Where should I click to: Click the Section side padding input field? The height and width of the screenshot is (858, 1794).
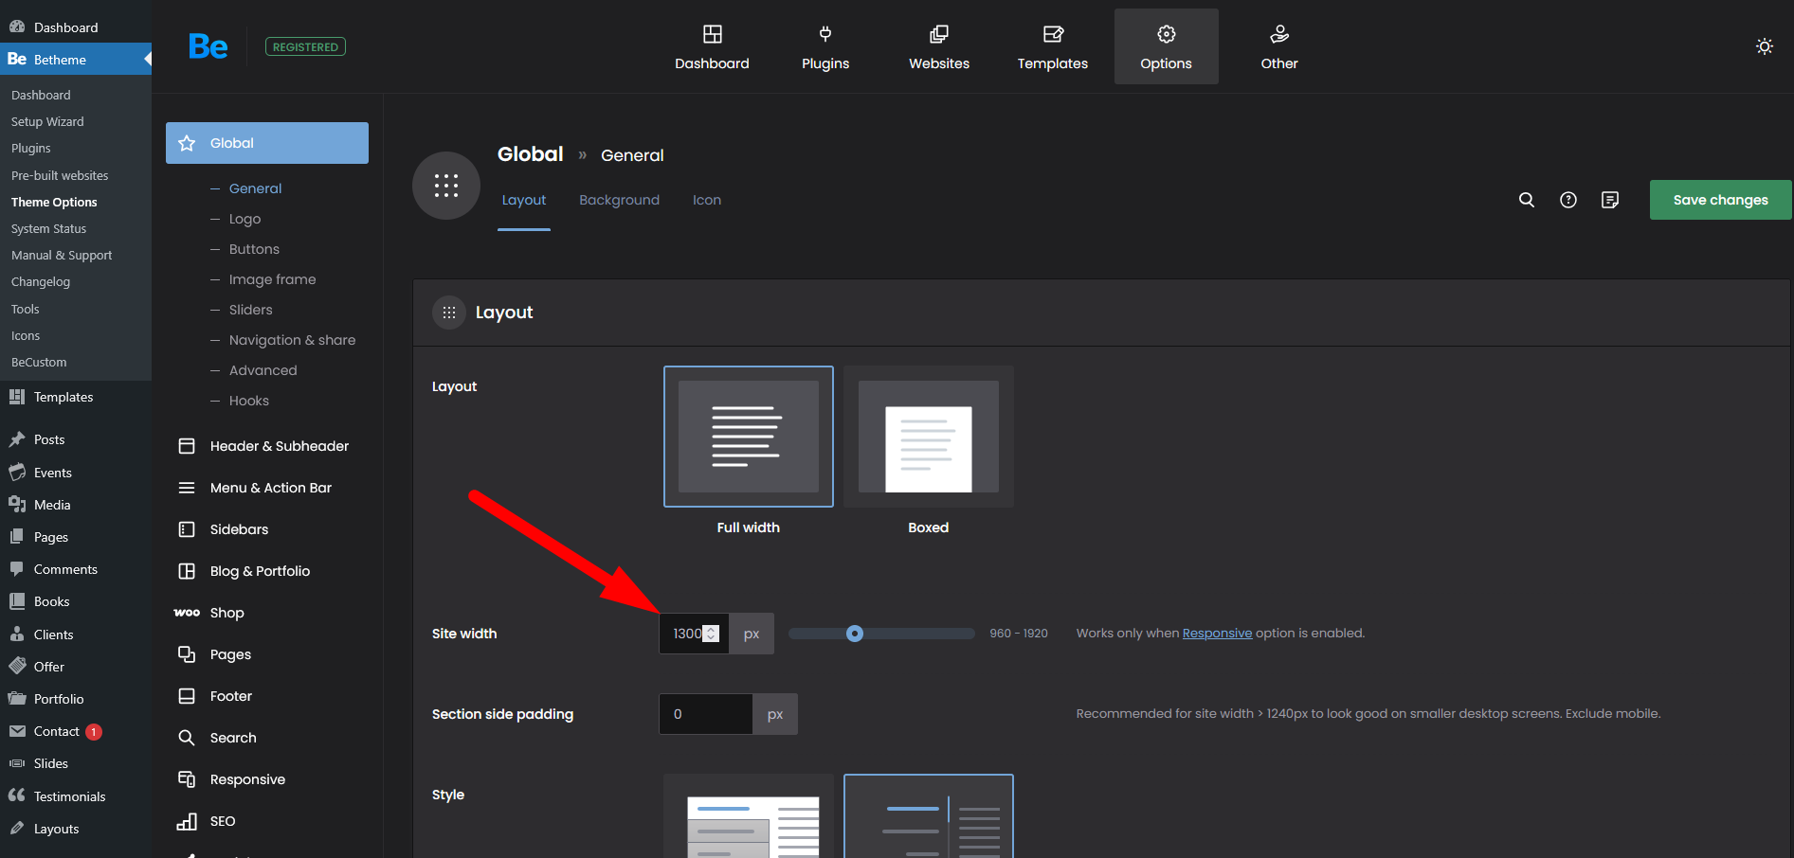coord(705,714)
